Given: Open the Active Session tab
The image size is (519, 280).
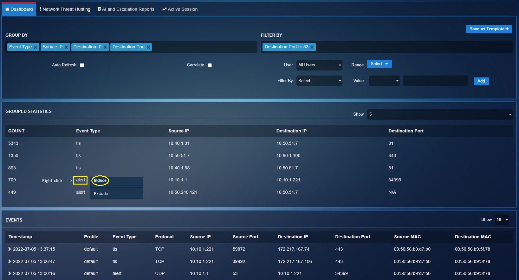Looking at the screenshot, I should pos(179,9).
